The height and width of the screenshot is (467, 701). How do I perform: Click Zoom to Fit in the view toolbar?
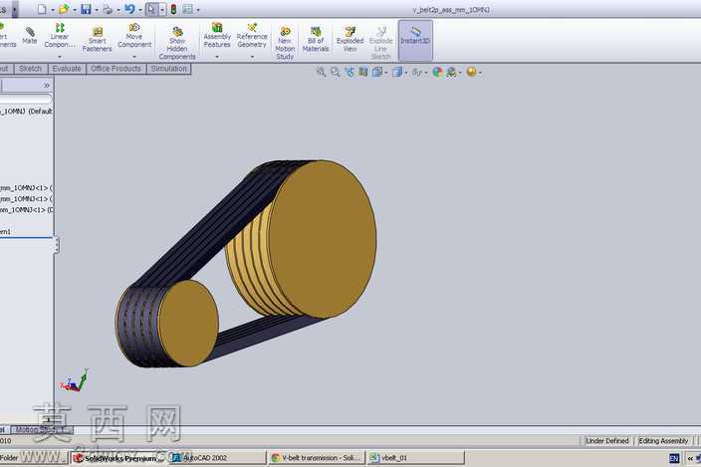click(x=321, y=72)
